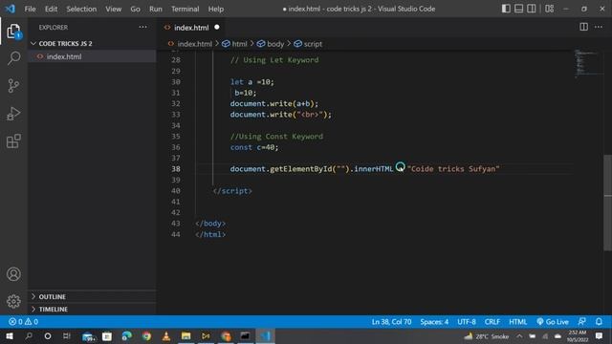Open the File menu
Screen dimensions: 612x344
(x=30, y=9)
